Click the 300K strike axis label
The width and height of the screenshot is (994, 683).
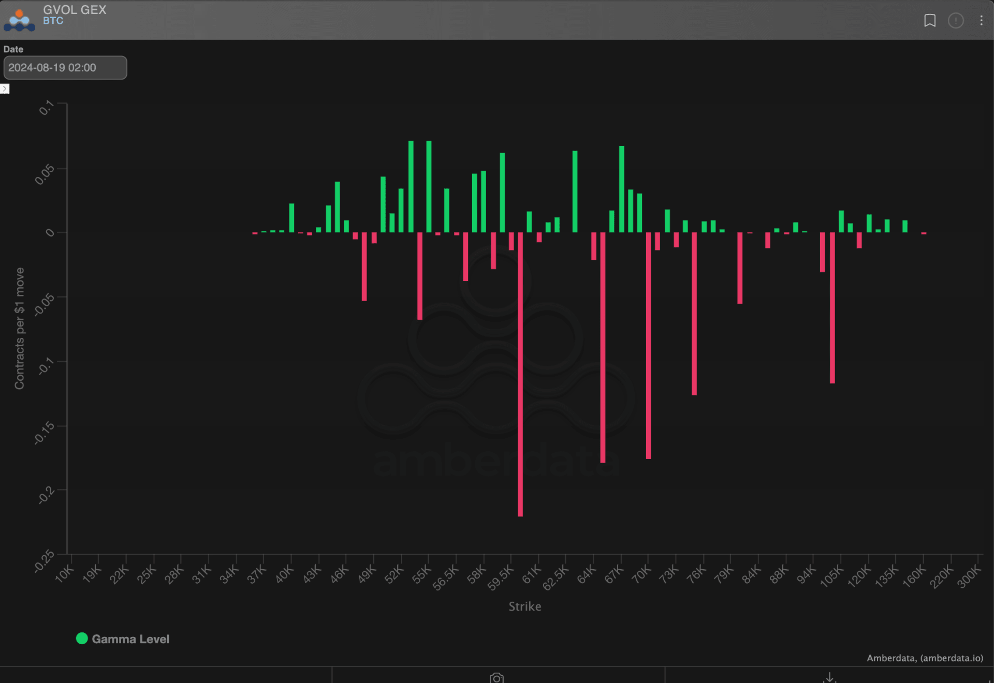969,576
